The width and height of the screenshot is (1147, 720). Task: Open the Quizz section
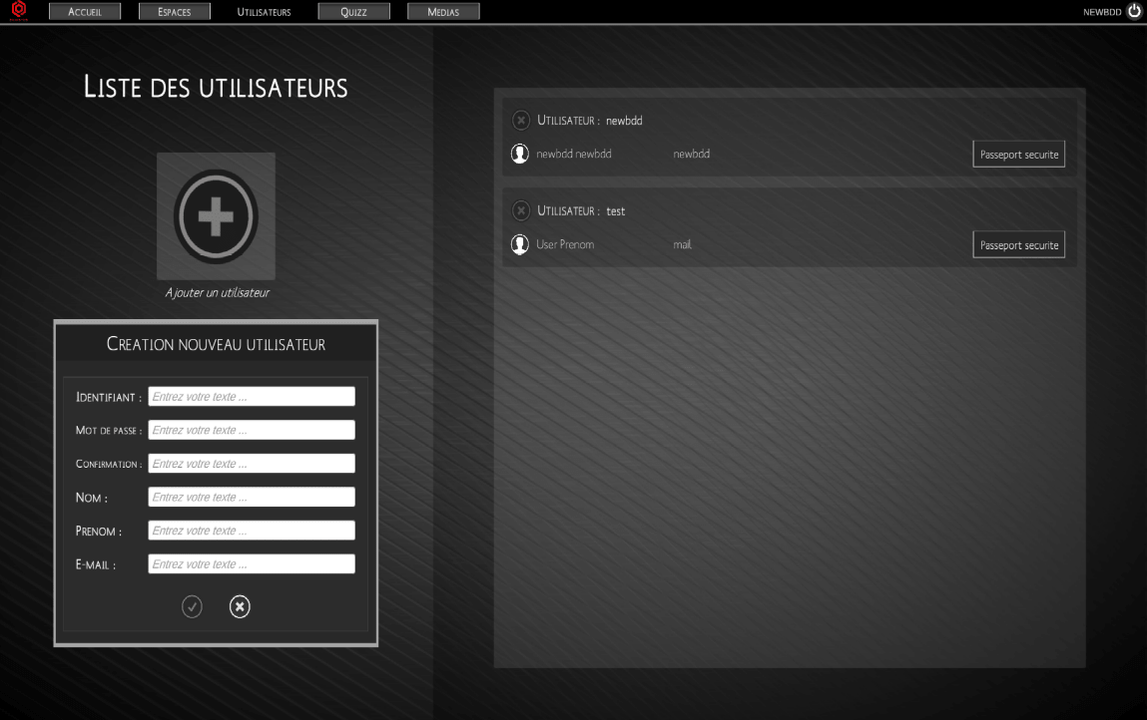353,11
